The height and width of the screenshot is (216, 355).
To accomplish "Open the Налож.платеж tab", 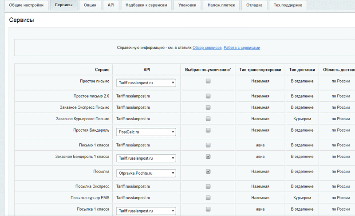I will pos(221,5).
